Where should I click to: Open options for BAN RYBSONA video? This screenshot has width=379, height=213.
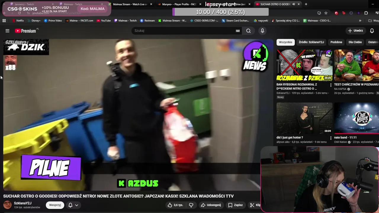331,85
